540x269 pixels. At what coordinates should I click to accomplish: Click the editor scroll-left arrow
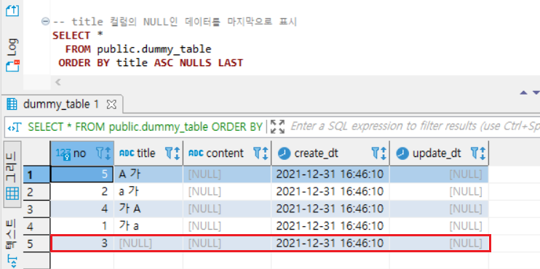[x=58, y=82]
